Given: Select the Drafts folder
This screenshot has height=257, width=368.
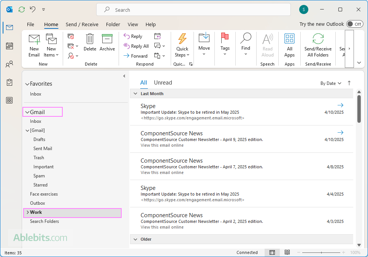Looking at the screenshot, I should pos(39,139).
